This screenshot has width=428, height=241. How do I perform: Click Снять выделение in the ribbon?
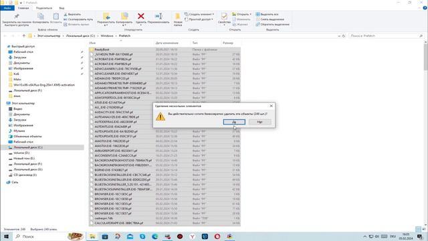coord(270,19)
